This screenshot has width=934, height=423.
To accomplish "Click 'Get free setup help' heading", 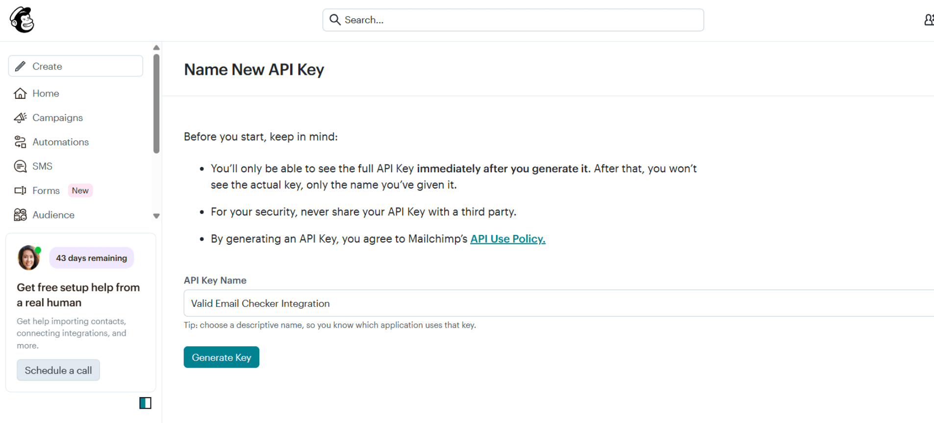I will (x=78, y=295).
